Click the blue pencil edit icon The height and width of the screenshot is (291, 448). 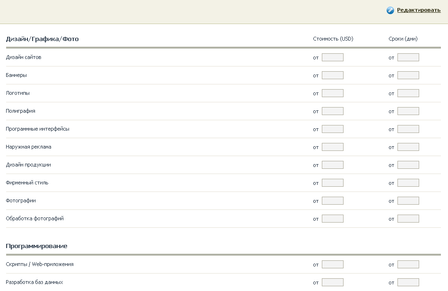coord(390,10)
